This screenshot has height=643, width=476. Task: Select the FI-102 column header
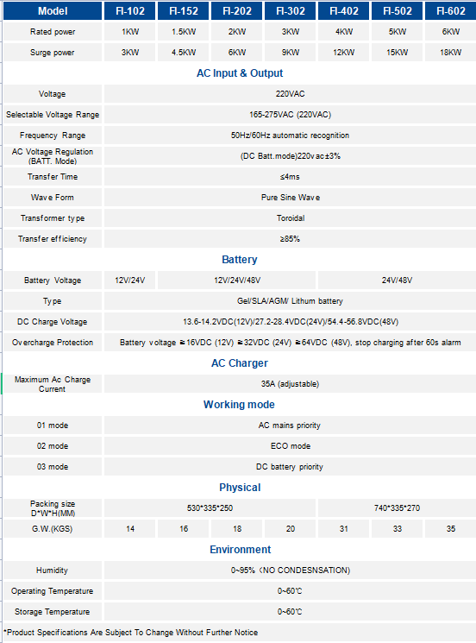click(130, 11)
